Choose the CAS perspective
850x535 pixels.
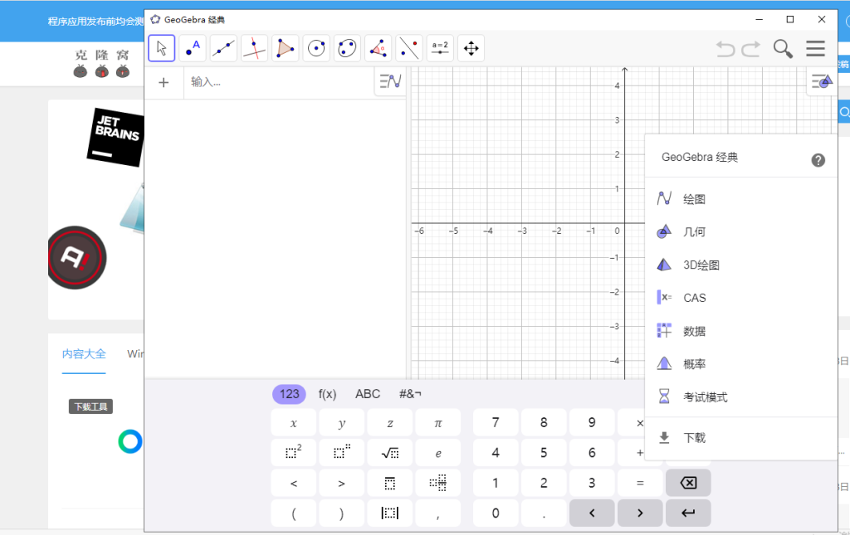pos(741,299)
